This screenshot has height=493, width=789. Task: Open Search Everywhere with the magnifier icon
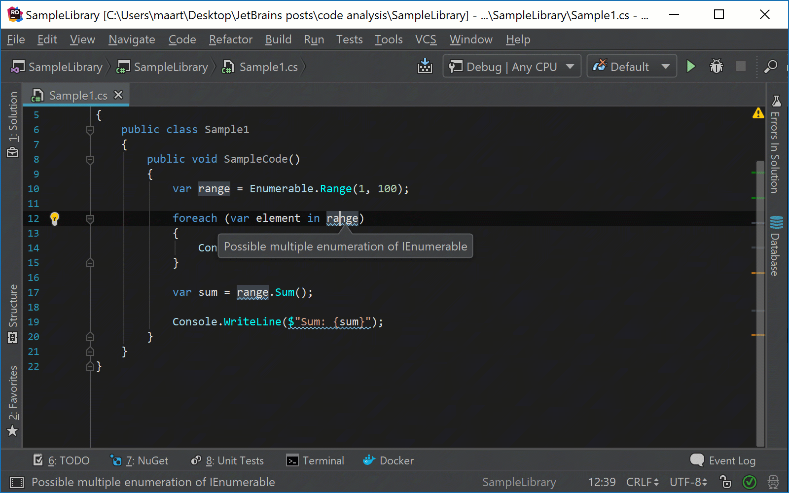coord(771,67)
